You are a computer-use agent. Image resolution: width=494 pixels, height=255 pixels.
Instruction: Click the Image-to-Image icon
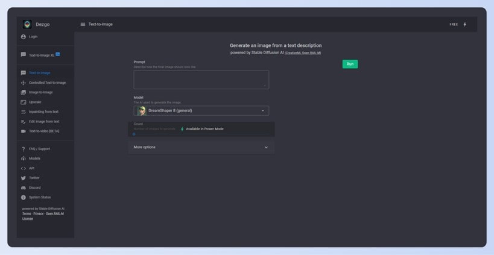24,92
